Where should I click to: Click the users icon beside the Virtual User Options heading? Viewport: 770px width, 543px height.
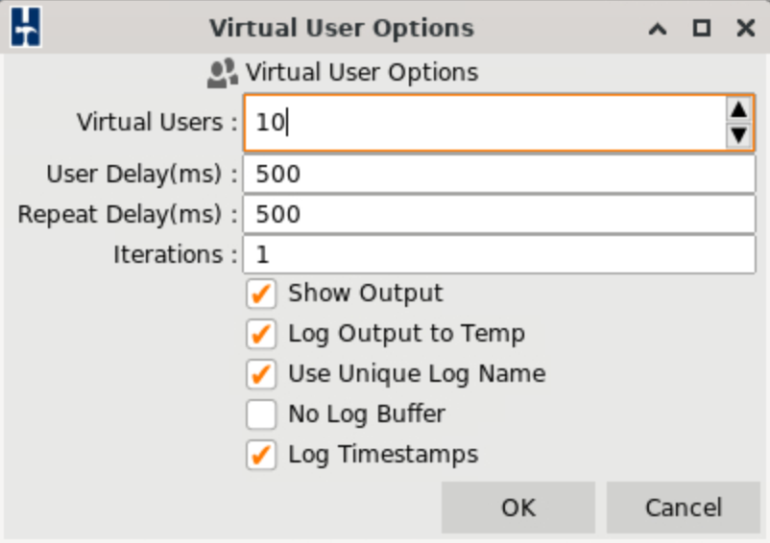pos(222,73)
